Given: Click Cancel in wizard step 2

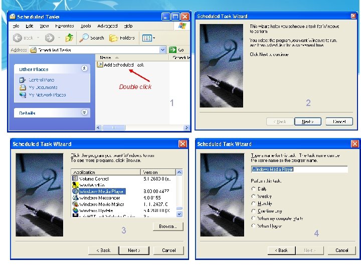Looking at the screenshot, I should (339, 121).
